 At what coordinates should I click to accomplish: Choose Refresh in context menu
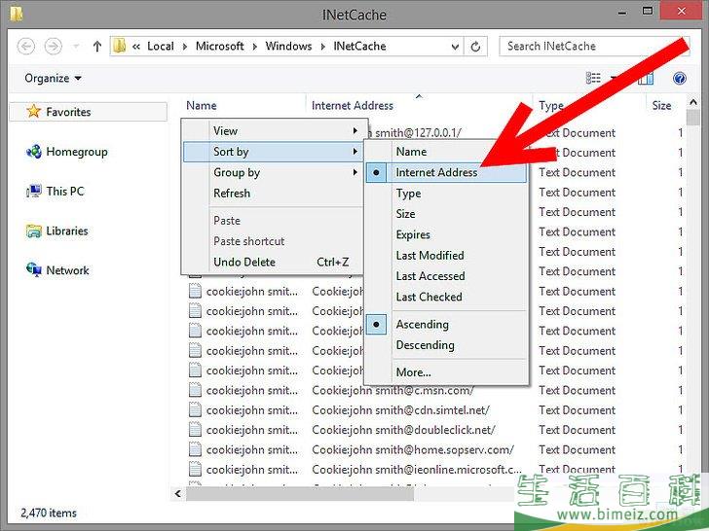pos(274,194)
